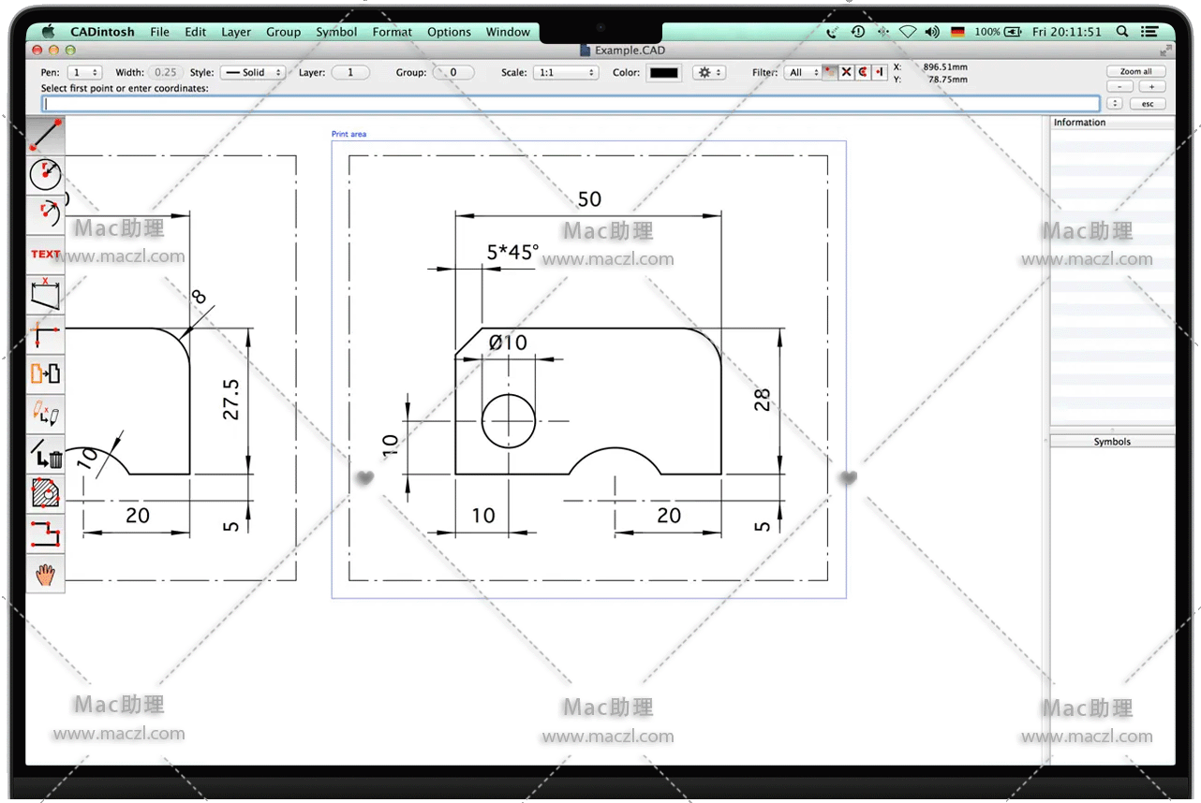Click the coordinates input field
The image size is (1201, 803).
(571, 104)
